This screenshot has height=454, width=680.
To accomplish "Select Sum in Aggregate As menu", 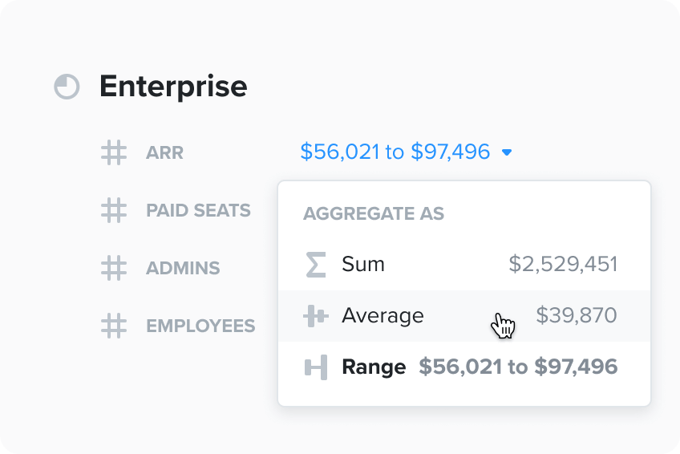I will [x=363, y=265].
